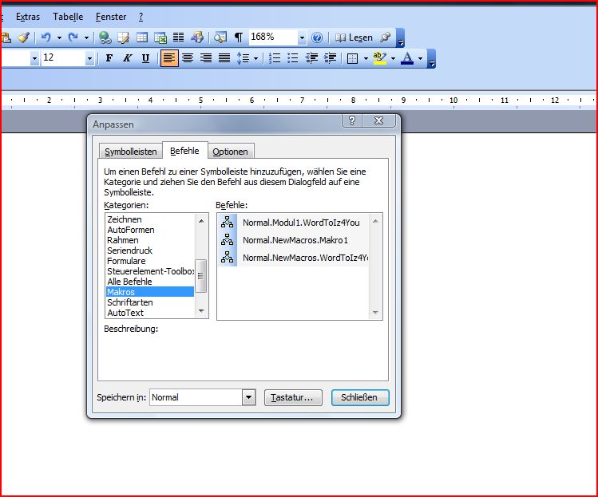Image resolution: width=598 pixels, height=497 pixels.
Task: Click the Undo arrow icon
Action: (46, 37)
